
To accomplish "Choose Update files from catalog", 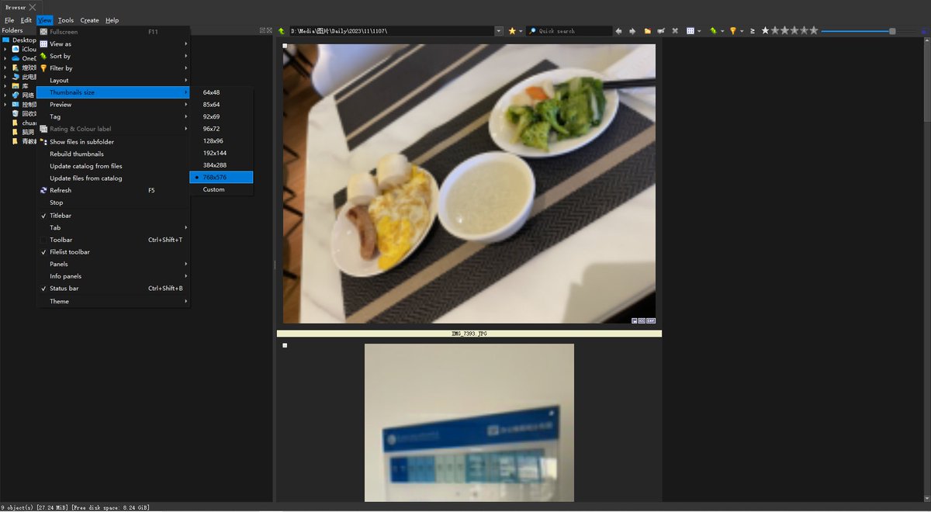I will [x=113, y=178].
